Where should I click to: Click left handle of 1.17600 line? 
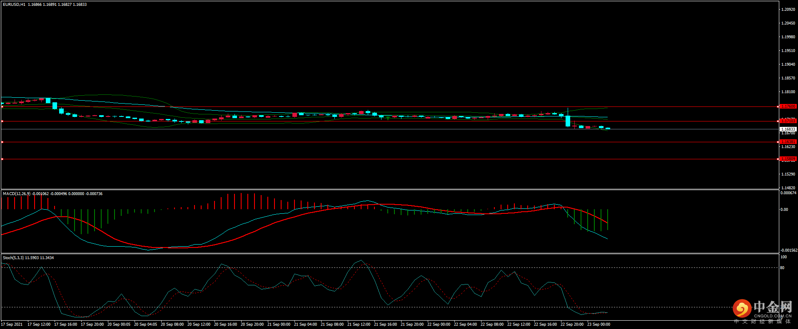coord(2,107)
